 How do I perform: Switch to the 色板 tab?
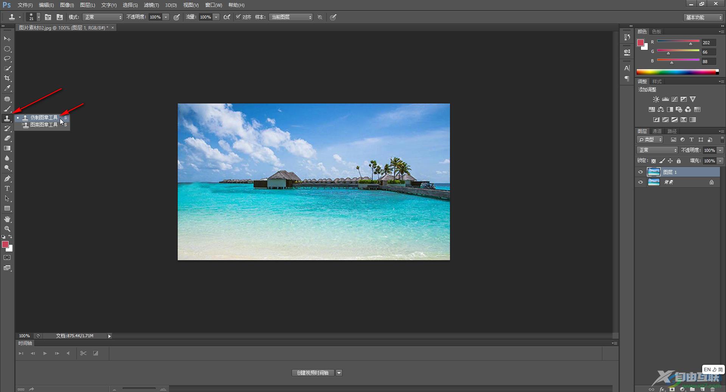tap(657, 31)
